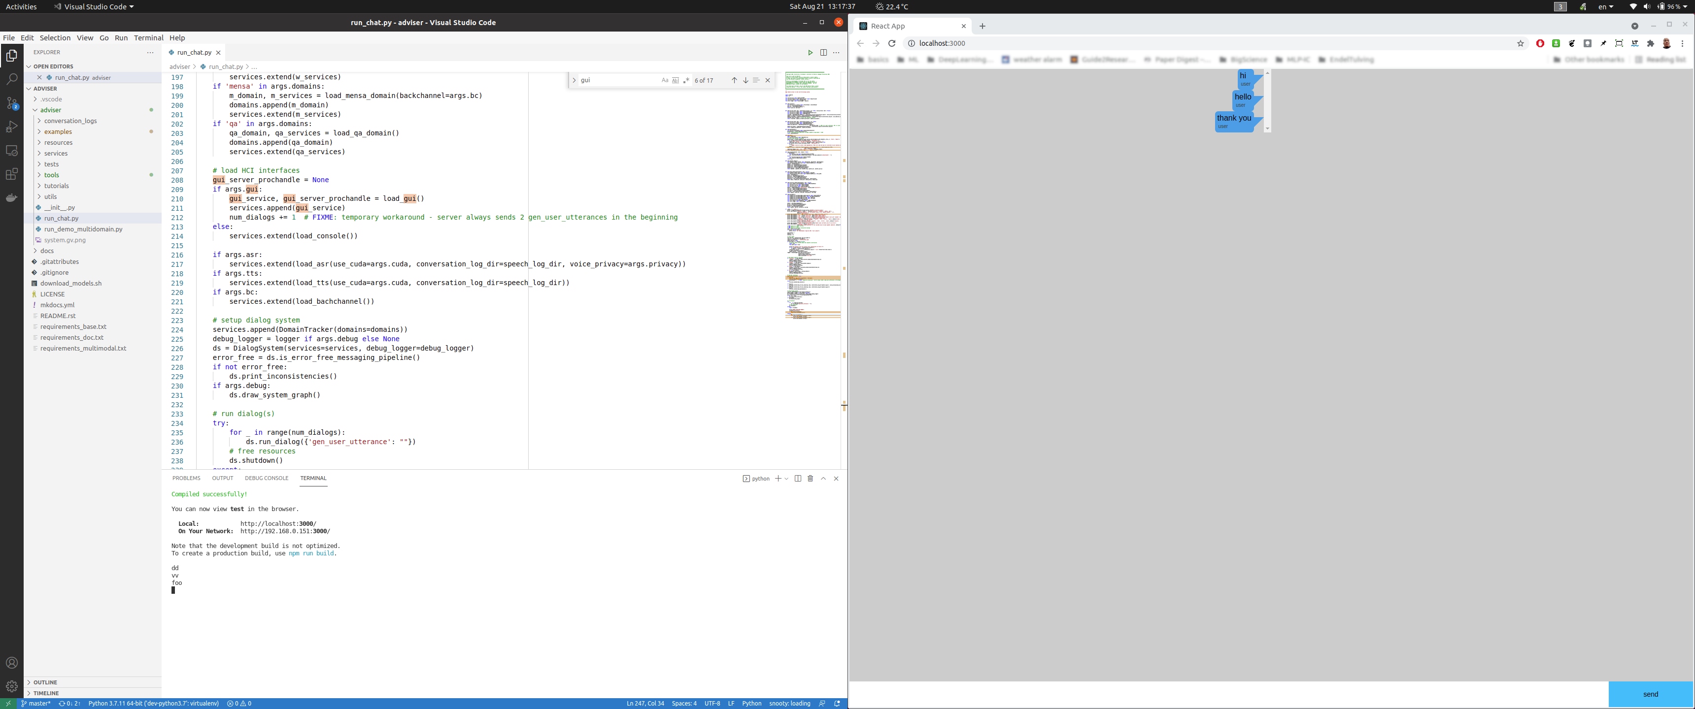Click the Python language mode indicator
The image size is (1695, 709).
coord(751,703)
